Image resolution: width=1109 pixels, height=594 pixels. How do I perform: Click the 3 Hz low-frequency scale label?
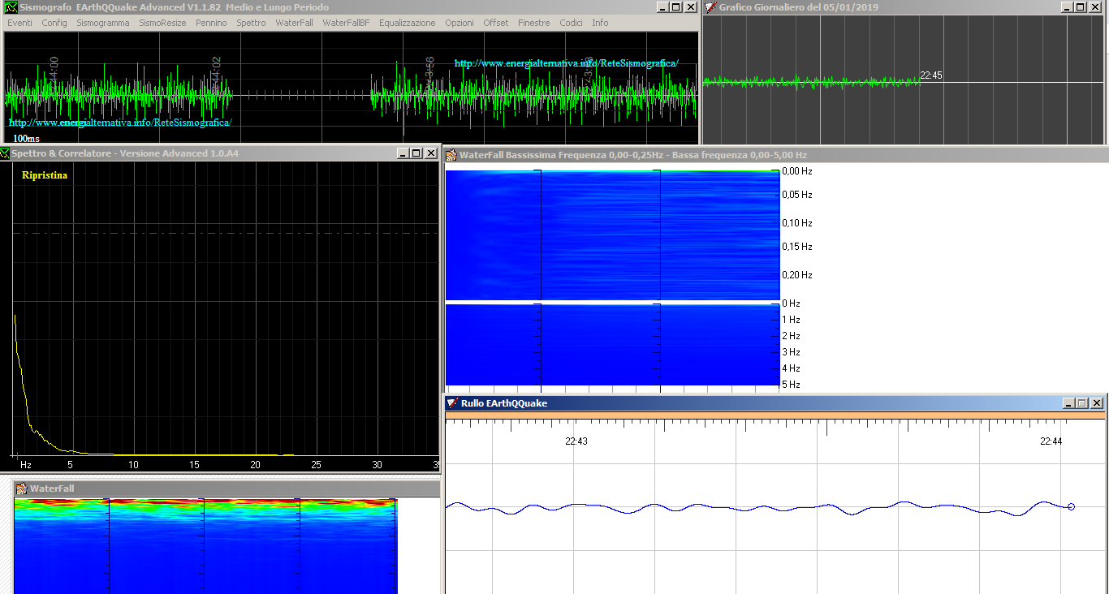click(791, 352)
